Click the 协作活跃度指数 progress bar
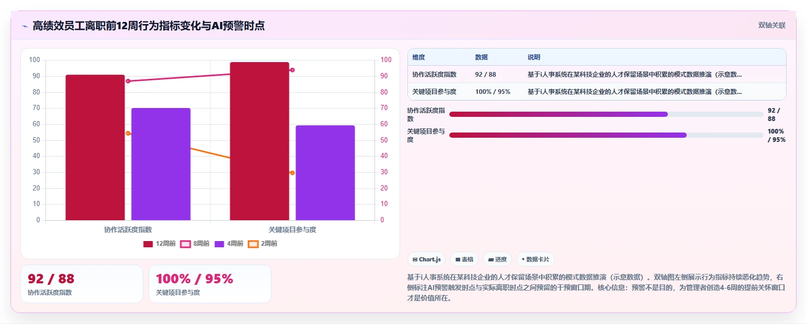The height and width of the screenshot is (324, 807). (606, 114)
